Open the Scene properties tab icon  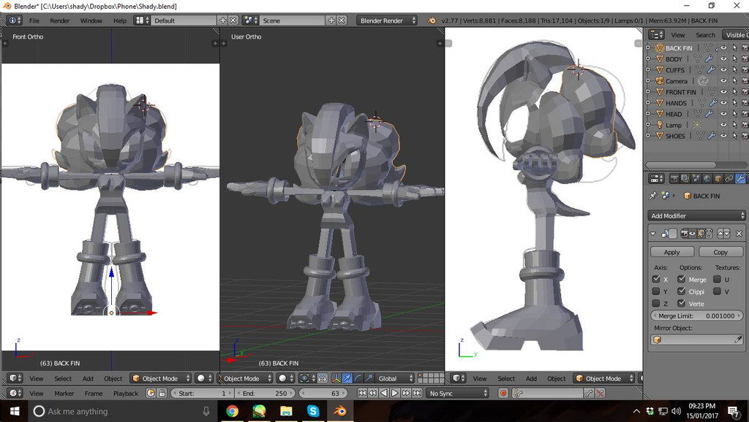tap(696, 179)
